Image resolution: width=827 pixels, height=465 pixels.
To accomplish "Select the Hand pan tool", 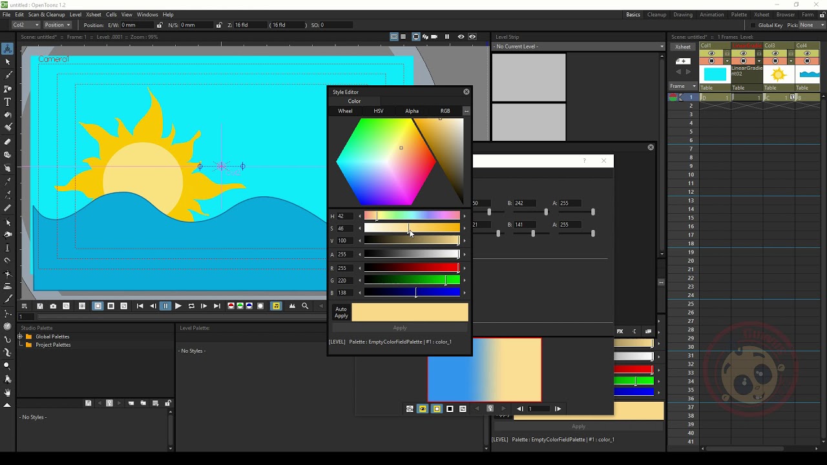I will (x=8, y=392).
